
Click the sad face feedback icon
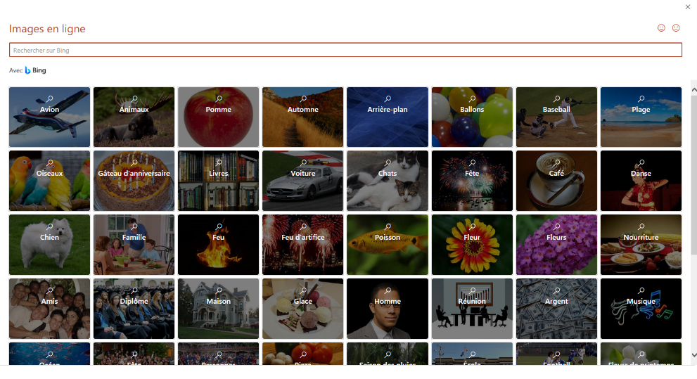(676, 28)
